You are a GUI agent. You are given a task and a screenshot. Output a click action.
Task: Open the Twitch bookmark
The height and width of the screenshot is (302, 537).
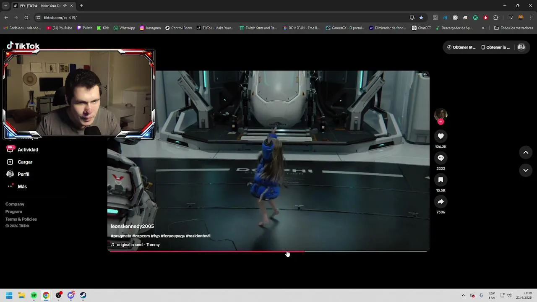click(x=84, y=28)
